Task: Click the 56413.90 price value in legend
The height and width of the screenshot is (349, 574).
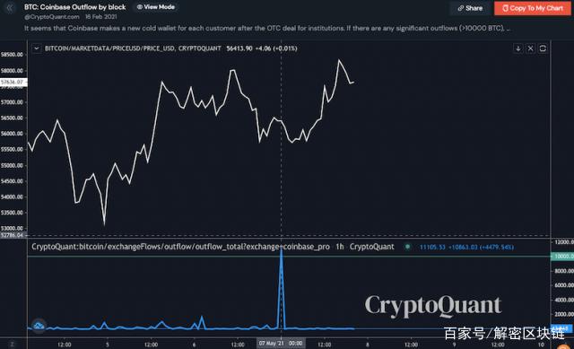Action: (239, 48)
